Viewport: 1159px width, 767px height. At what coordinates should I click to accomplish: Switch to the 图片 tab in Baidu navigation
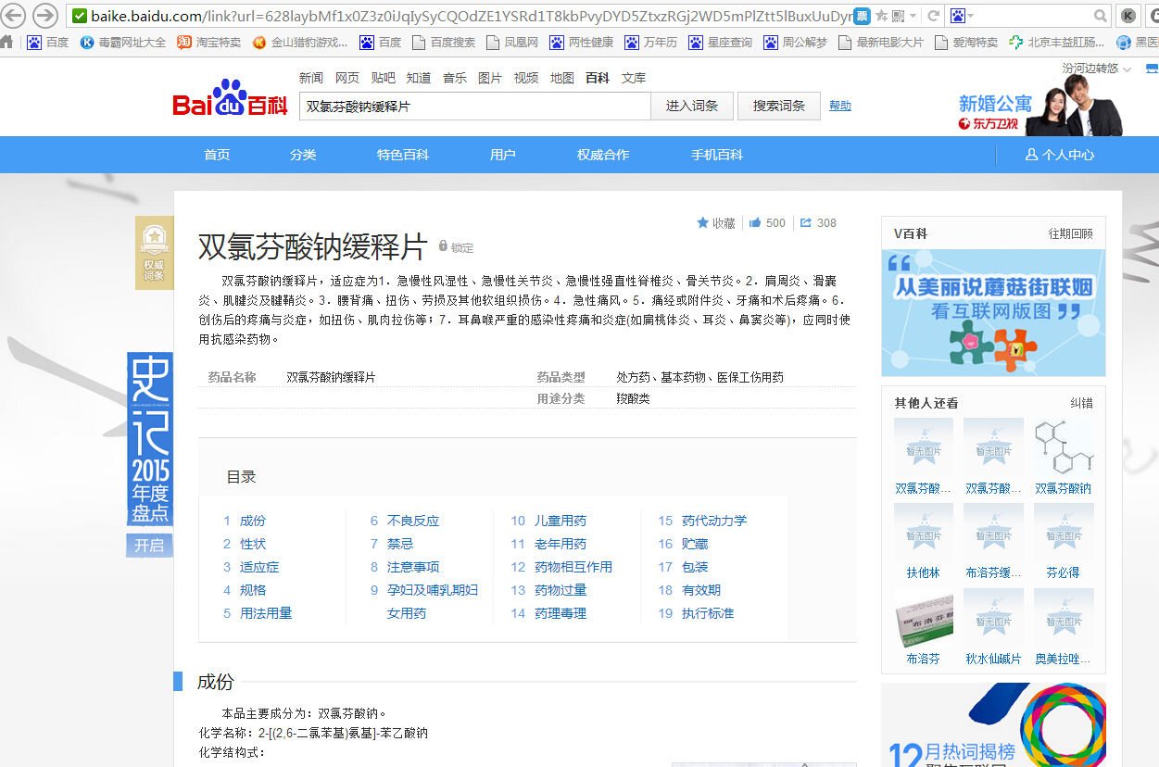click(x=489, y=78)
